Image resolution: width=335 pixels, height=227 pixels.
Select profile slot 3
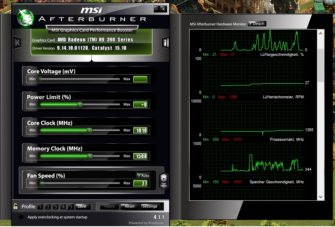click(x=55, y=207)
